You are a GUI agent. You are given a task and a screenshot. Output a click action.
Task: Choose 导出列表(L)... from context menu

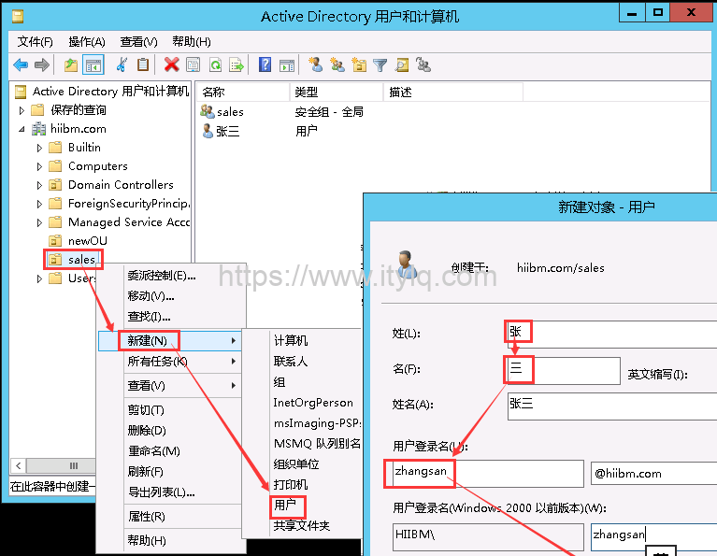click(x=171, y=492)
